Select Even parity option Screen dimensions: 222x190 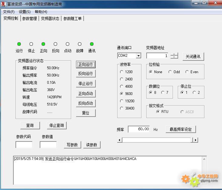192,72
